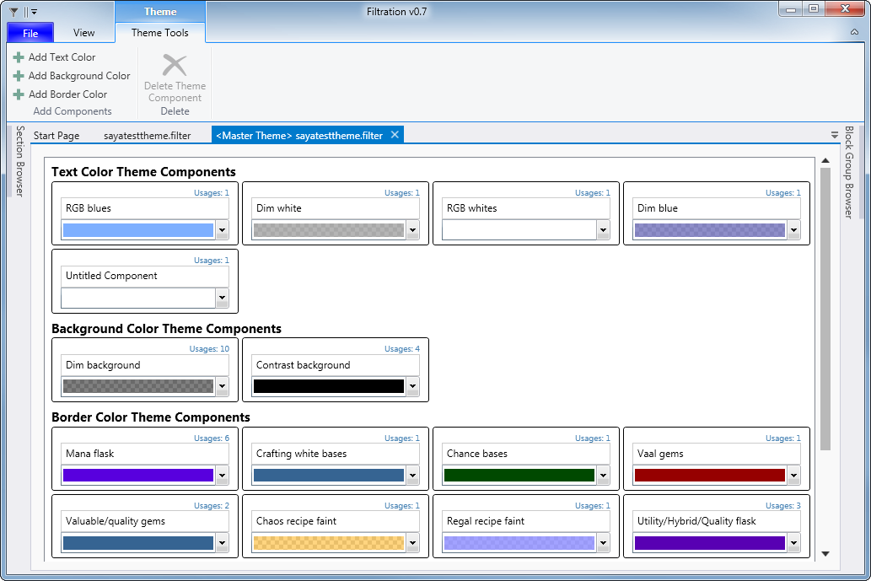Select the RGB blues color swatch
871x581 pixels.
click(x=137, y=229)
